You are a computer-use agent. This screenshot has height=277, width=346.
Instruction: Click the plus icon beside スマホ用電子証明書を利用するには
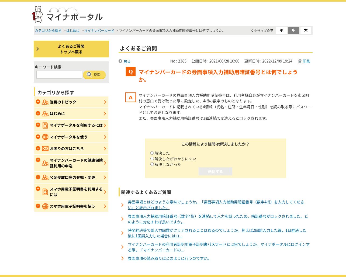[38, 189]
